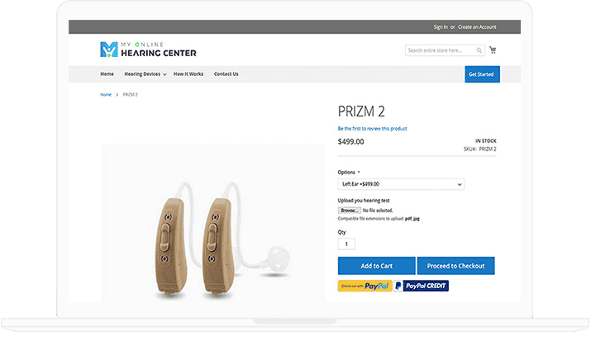Click Proceed to Checkout
591x355 pixels.
[455, 266]
